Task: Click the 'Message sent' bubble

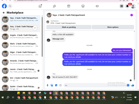Action: click(58, 39)
